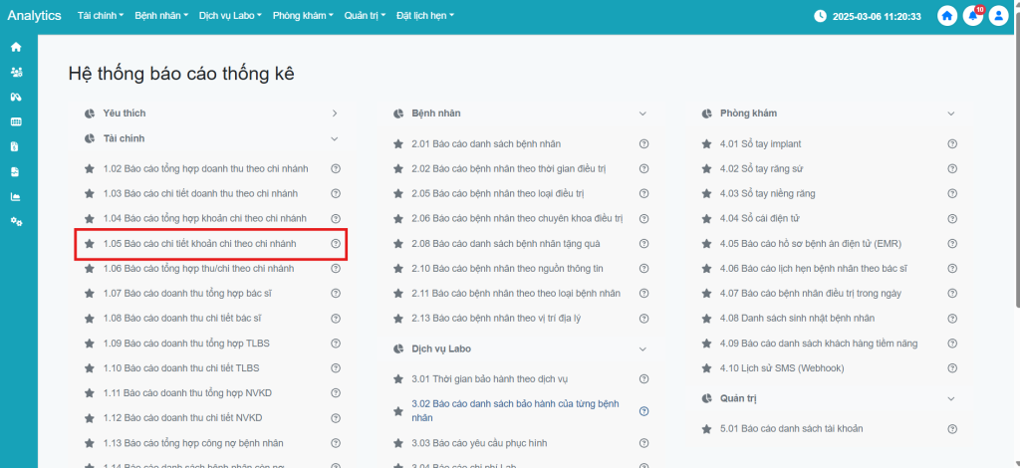
Task: Click the home icon in left sidebar
Action: 16,47
